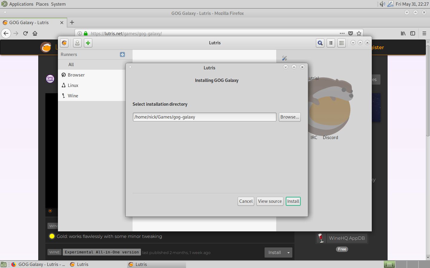Open the Lutris search magnifier icon
The width and height of the screenshot is (430, 268).
pyautogui.click(x=320, y=43)
